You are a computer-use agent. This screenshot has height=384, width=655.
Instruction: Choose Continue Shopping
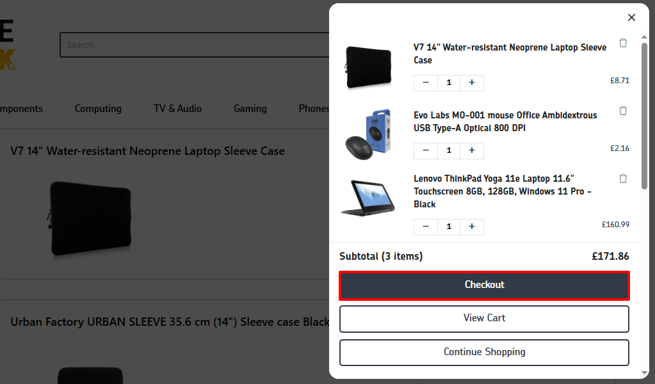(x=484, y=353)
